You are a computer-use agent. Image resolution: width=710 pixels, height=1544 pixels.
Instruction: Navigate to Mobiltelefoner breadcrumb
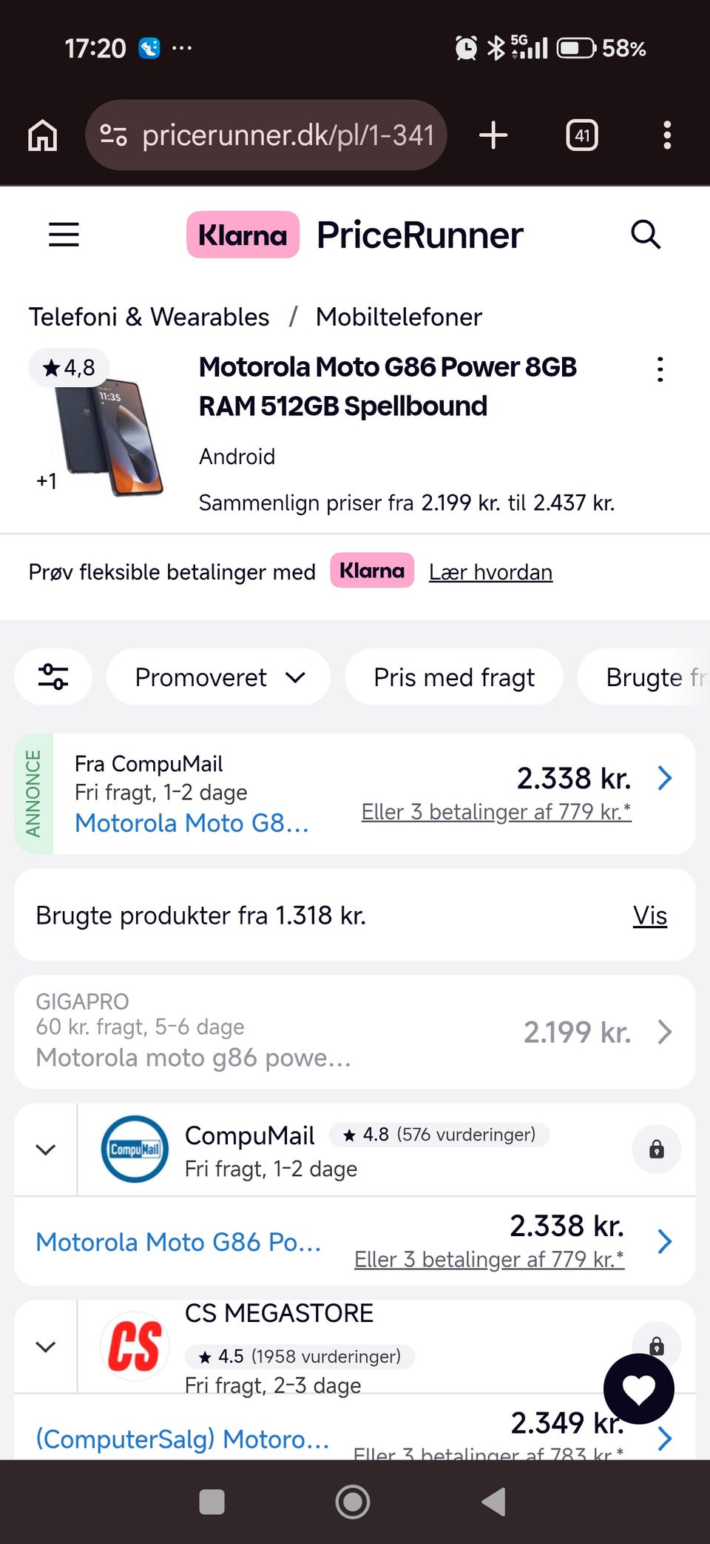coord(399,317)
